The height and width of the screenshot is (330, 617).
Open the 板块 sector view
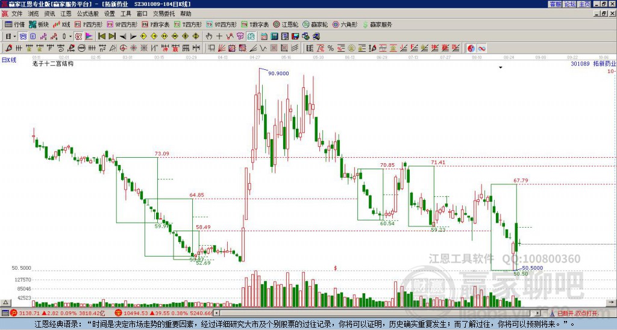pyautogui.click(x=39, y=24)
